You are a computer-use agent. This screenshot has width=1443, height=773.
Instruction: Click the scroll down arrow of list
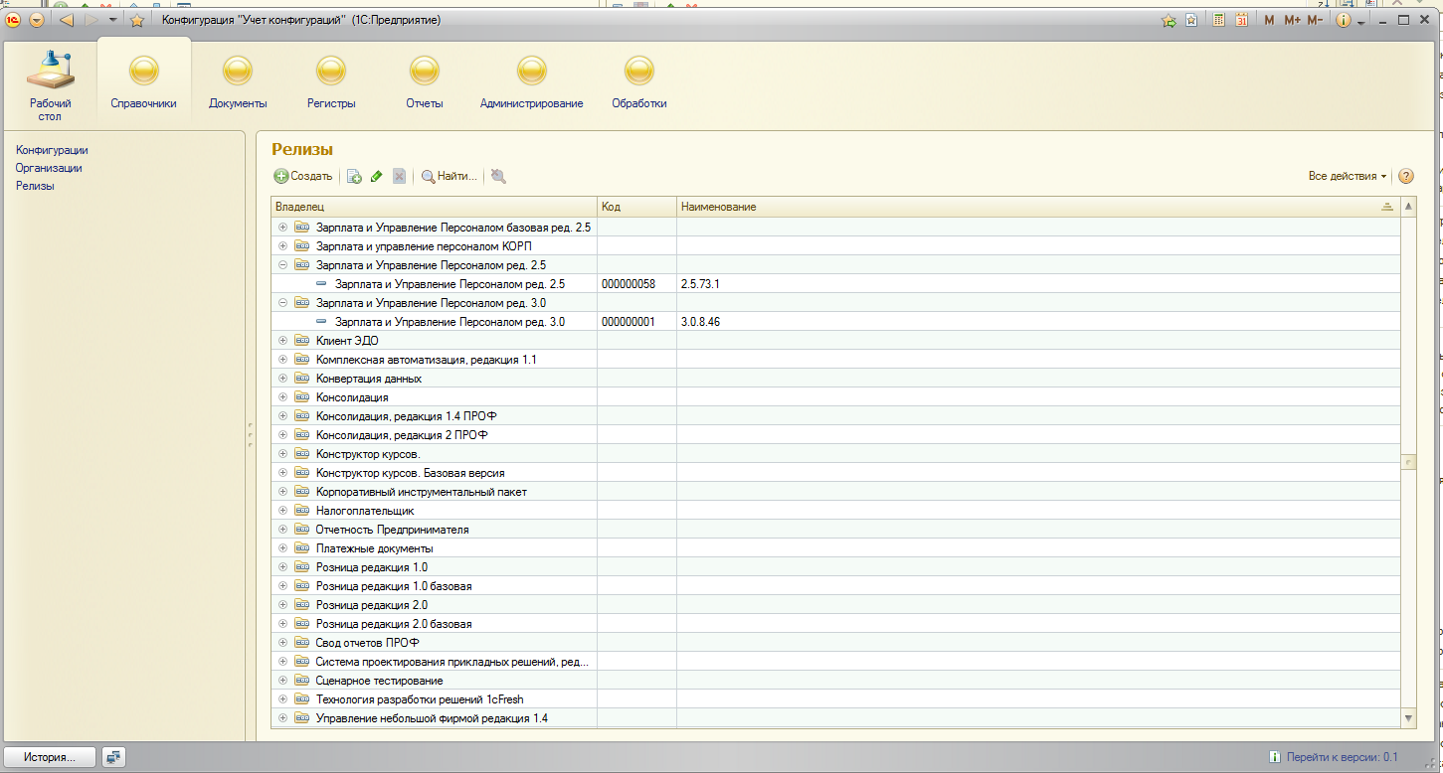[x=1408, y=718]
